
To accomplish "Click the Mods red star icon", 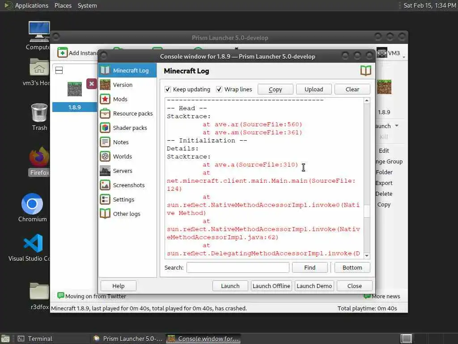I will tap(105, 99).
